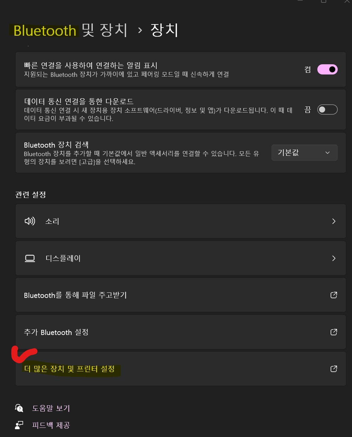
Task: Click the speaker icon beside 소리
Action: pyautogui.click(x=30, y=221)
